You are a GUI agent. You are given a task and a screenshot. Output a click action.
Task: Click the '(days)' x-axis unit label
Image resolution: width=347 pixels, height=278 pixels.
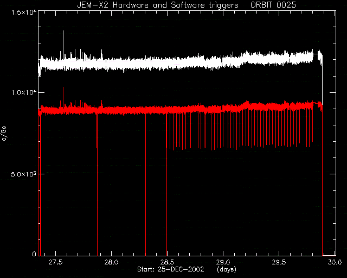[x=227, y=269]
